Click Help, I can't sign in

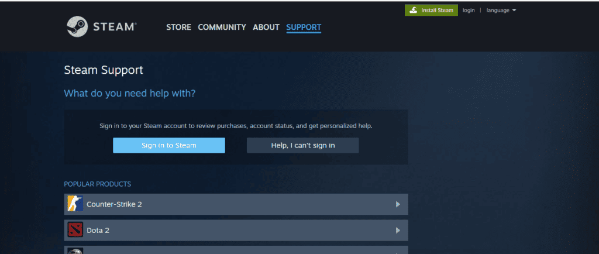302,146
